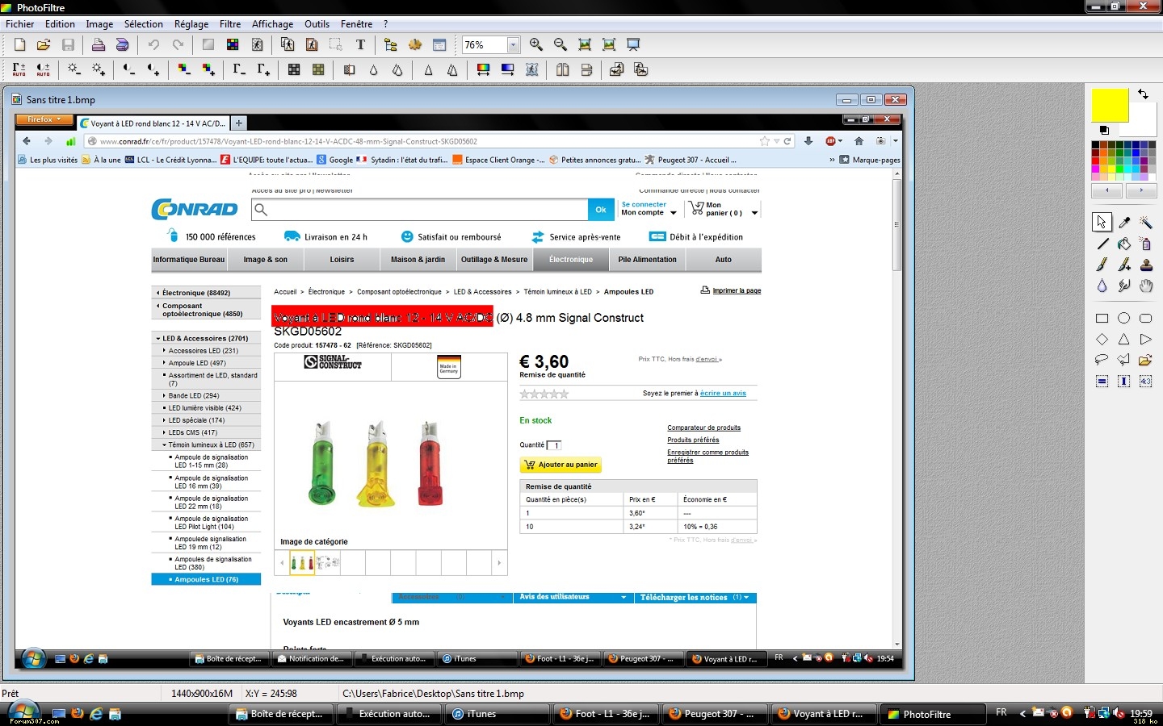This screenshot has width=1163, height=726.
Task: Toggle the 4:3 aspect ratio selection
Action: tap(1145, 381)
